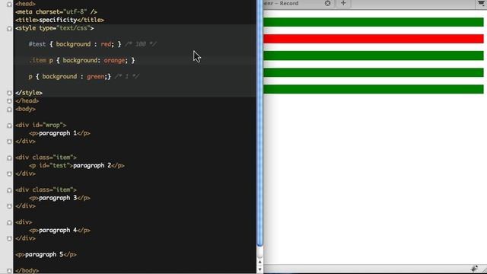Click 'paragraph 4' text in code
This screenshot has height=274, width=487.
[58, 230]
